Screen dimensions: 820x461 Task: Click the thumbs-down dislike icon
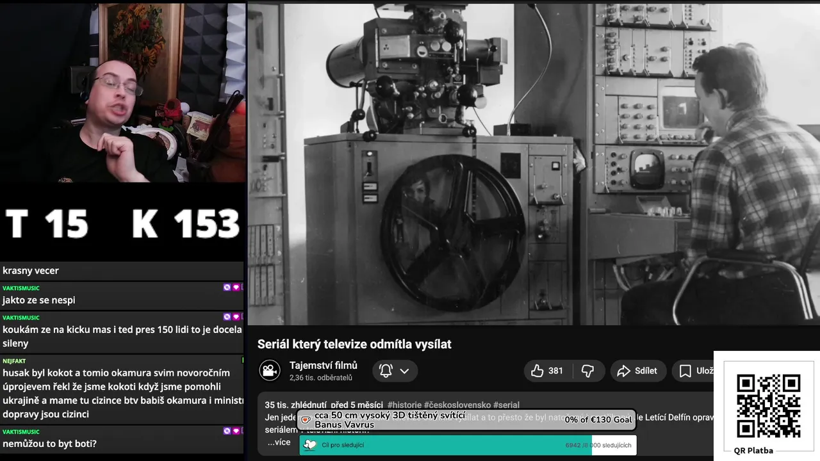587,371
